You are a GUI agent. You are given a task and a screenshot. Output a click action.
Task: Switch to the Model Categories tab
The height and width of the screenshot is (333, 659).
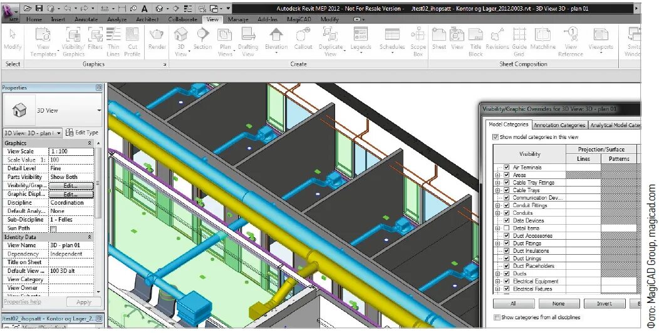(x=509, y=125)
